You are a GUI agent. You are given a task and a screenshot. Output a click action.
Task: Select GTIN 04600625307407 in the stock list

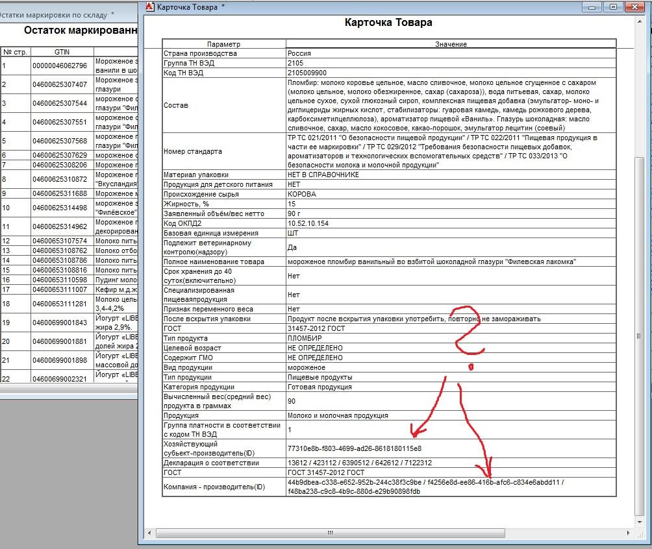pyautogui.click(x=59, y=85)
